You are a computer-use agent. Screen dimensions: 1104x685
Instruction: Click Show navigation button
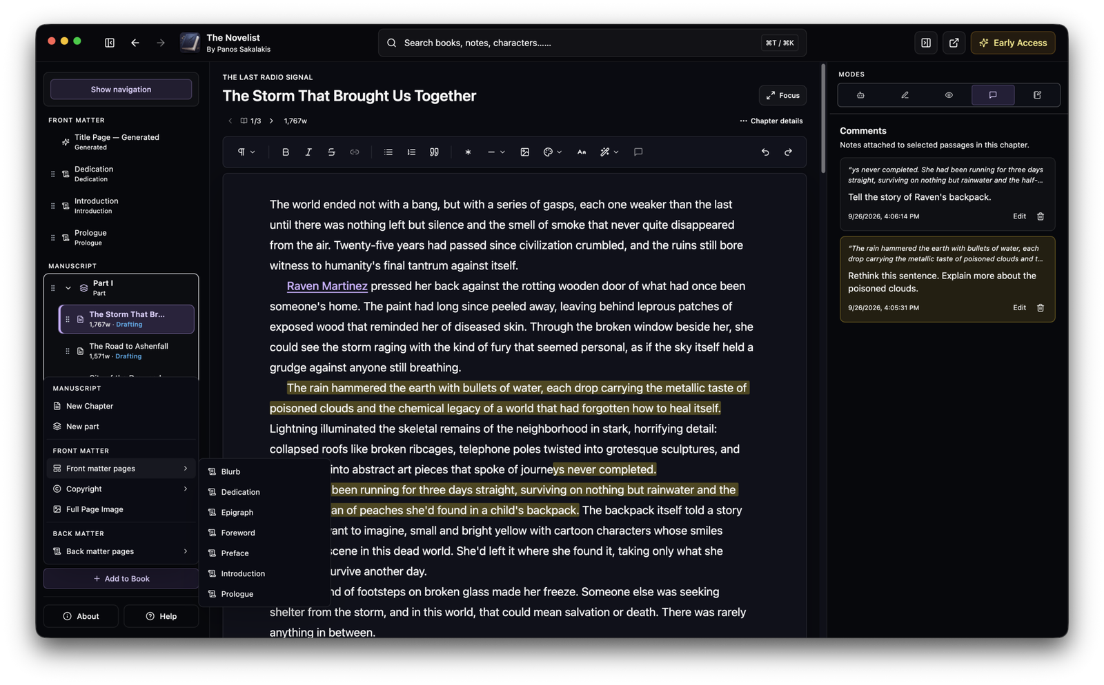coord(121,90)
